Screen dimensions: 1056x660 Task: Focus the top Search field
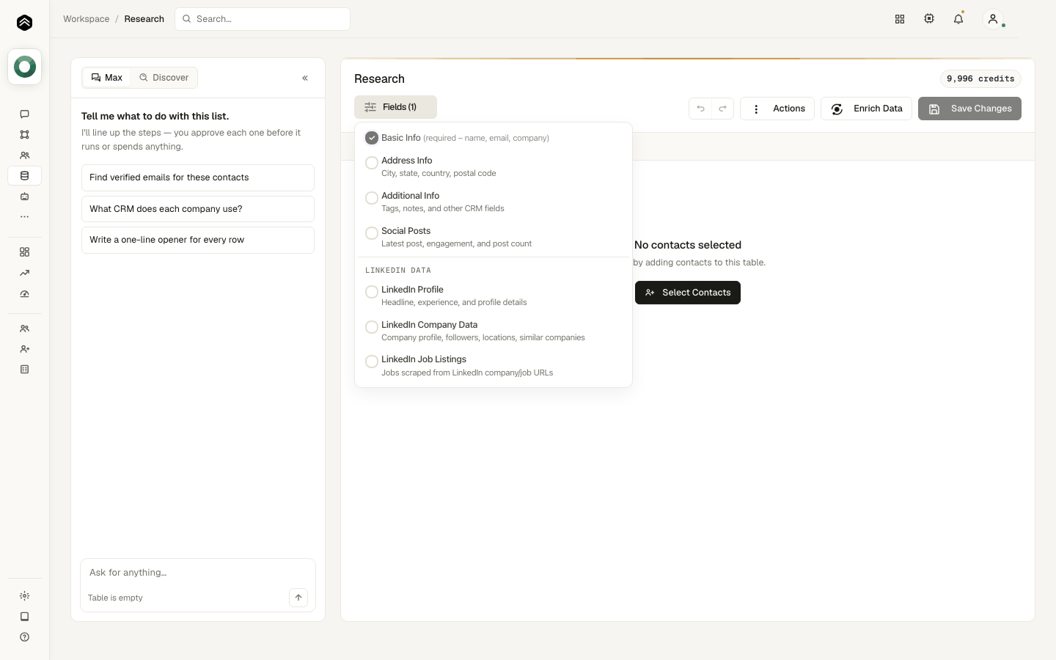(263, 19)
